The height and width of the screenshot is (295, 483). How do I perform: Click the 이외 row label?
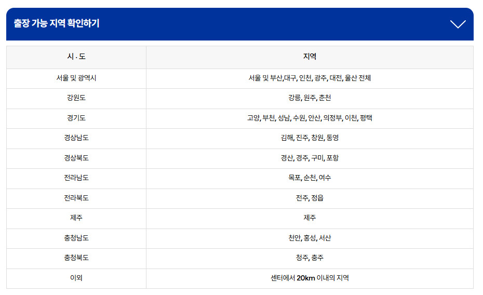76,278
